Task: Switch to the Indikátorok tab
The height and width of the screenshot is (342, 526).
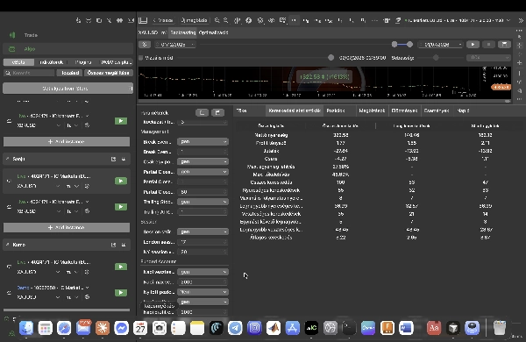Action: coord(52,62)
